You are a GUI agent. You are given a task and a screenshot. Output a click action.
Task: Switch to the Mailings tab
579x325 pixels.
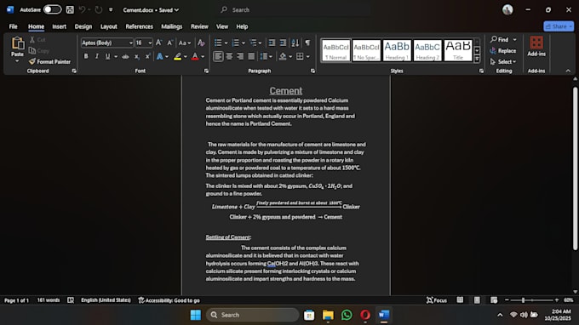pyautogui.click(x=172, y=26)
